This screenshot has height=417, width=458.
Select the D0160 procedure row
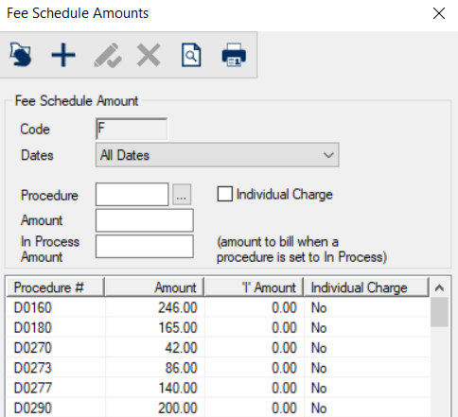[x=218, y=307]
